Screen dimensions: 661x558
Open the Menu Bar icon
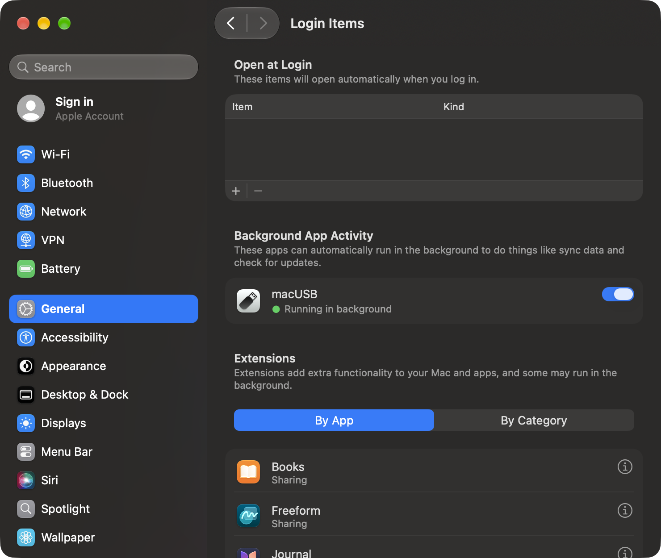point(26,452)
